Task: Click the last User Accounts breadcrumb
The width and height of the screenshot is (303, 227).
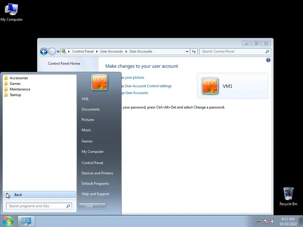Action: click(141, 51)
